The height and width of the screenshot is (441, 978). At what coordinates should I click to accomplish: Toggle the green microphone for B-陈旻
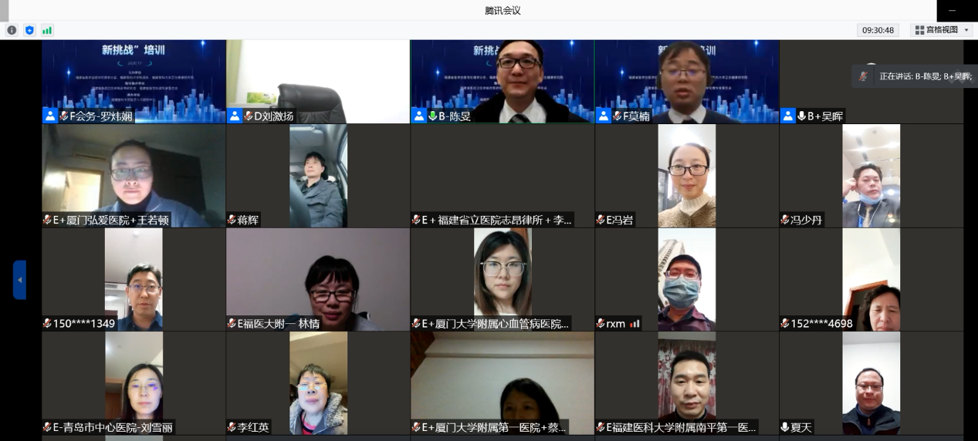coord(433,116)
